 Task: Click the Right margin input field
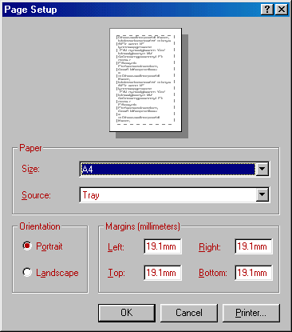coord(254,246)
